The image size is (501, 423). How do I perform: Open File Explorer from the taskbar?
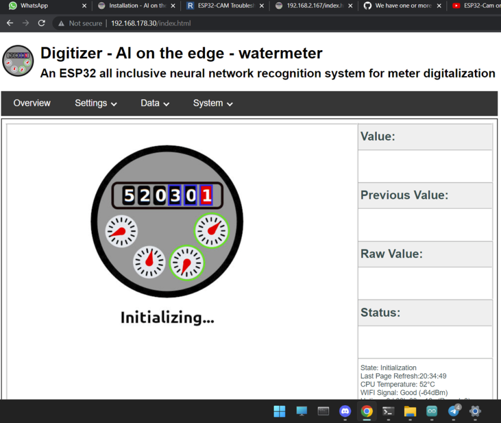tap(410, 411)
